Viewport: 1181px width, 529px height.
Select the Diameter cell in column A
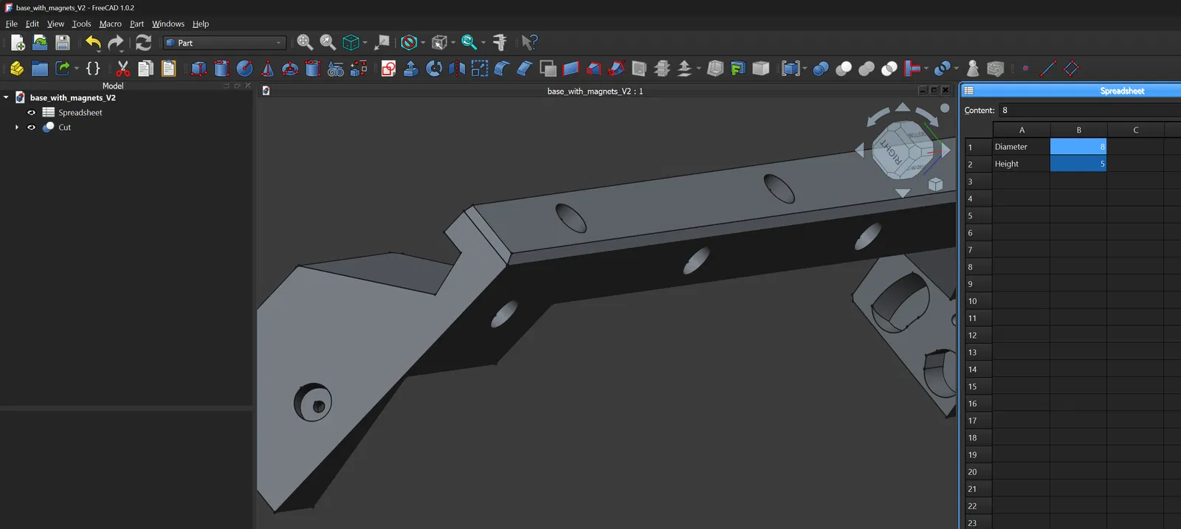(x=1021, y=147)
